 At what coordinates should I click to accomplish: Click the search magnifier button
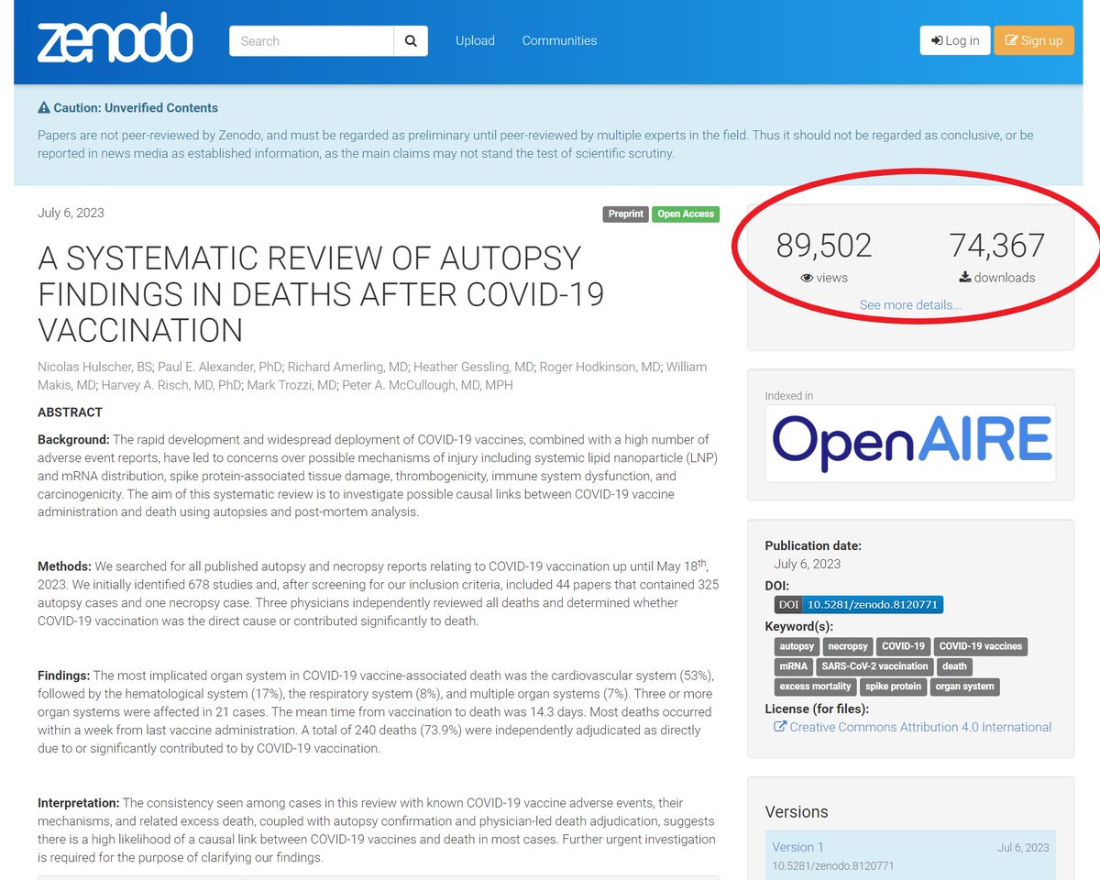coord(411,40)
